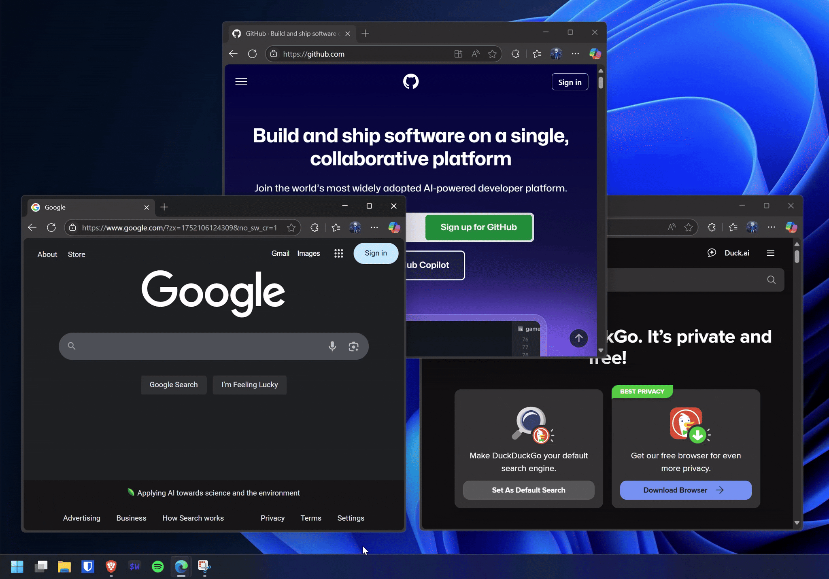Click Google Search button
This screenshot has width=829, height=579.
(x=174, y=385)
